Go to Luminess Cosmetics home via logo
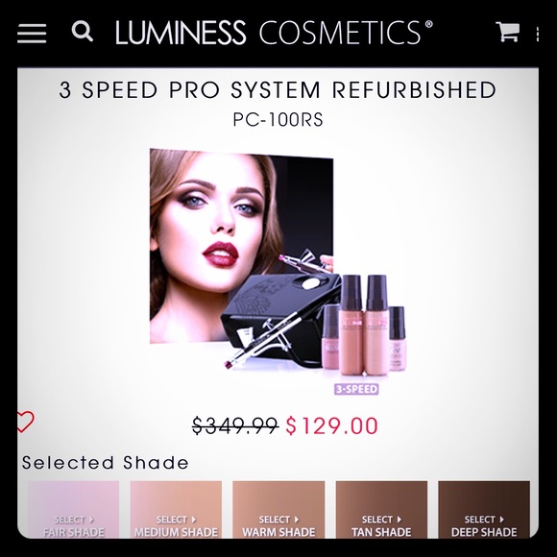The height and width of the screenshot is (557, 557). pyautogui.click(x=274, y=33)
